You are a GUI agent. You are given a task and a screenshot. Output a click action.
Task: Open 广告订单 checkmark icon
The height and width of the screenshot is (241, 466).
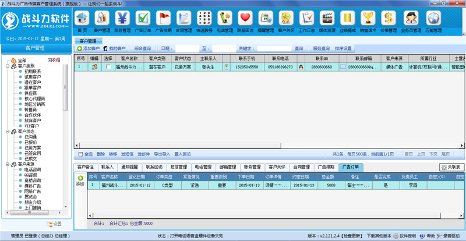143,18
